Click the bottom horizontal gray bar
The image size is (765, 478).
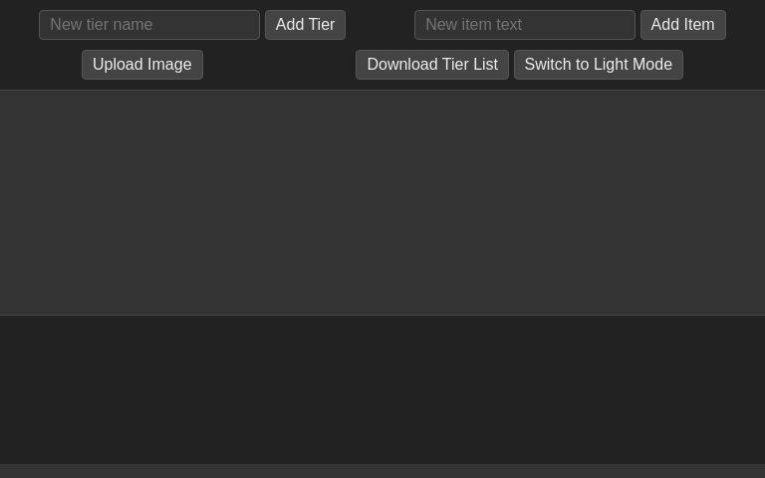[x=382, y=471]
